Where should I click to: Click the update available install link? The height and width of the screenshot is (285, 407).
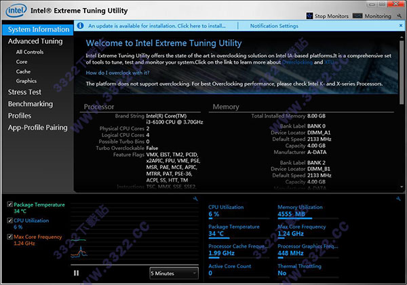tap(157, 26)
